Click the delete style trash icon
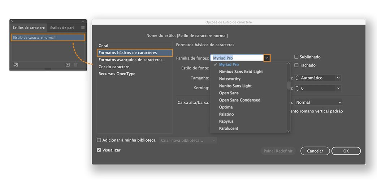The image size is (377, 184). pos(76,65)
